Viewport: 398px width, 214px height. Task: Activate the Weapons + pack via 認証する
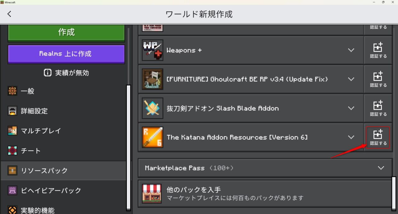[378, 50]
